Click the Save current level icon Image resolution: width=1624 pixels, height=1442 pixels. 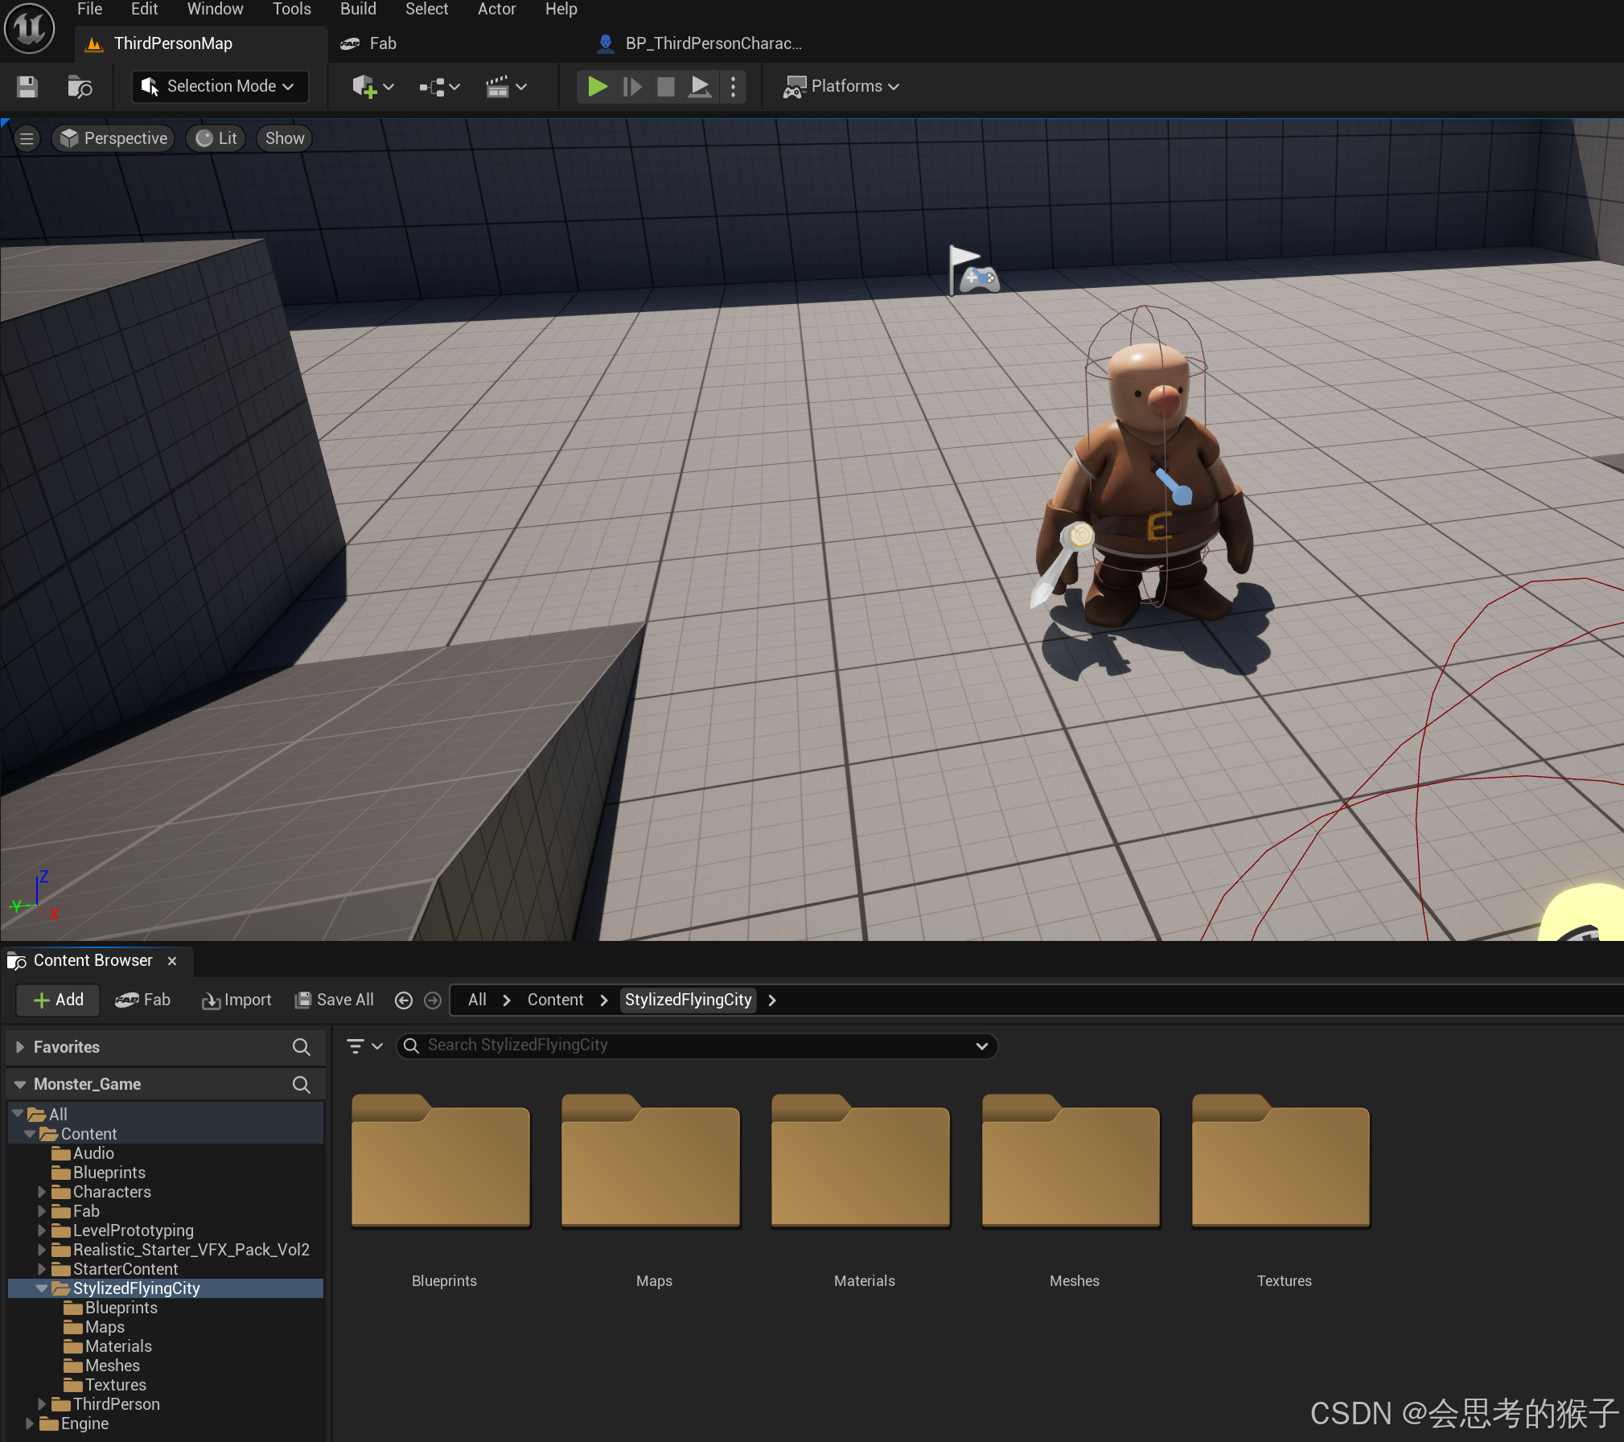(27, 86)
